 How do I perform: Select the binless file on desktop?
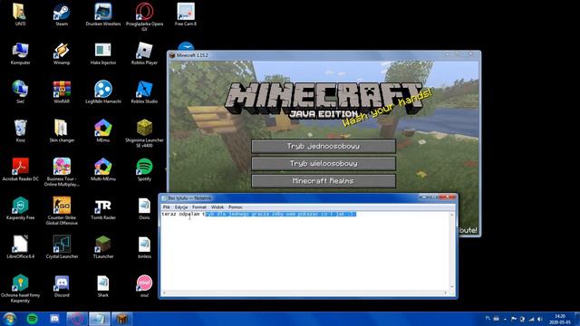click(144, 247)
